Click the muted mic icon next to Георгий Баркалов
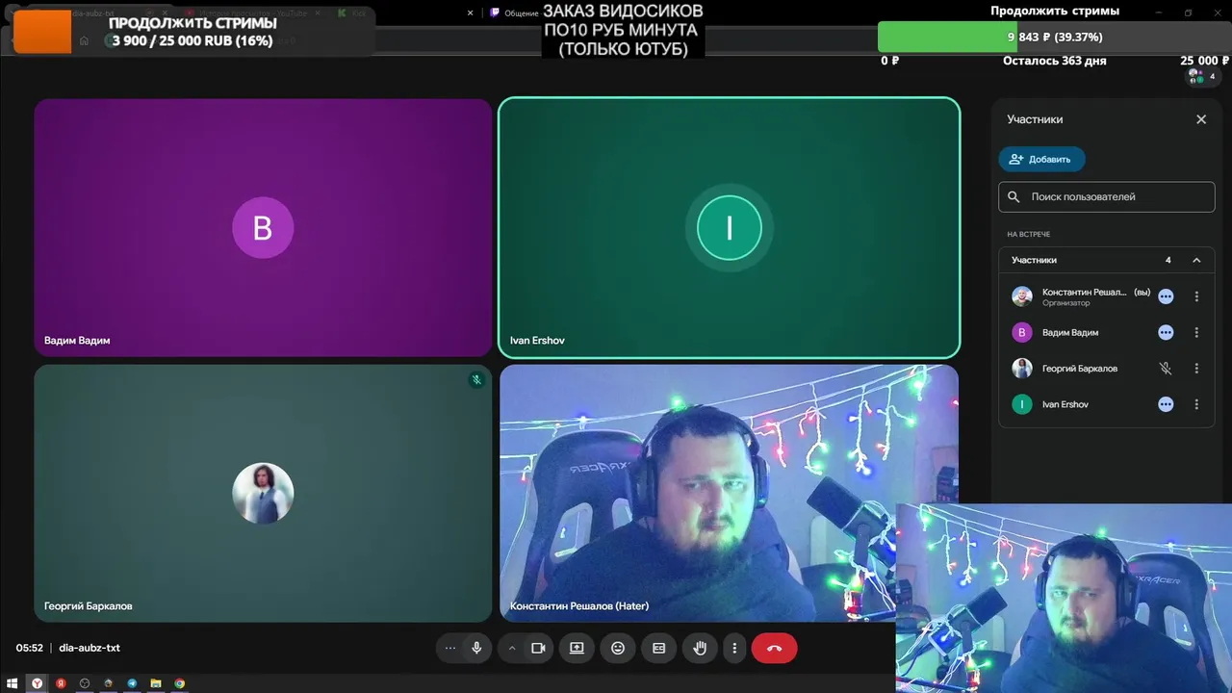The height and width of the screenshot is (693, 1232). (x=1166, y=368)
